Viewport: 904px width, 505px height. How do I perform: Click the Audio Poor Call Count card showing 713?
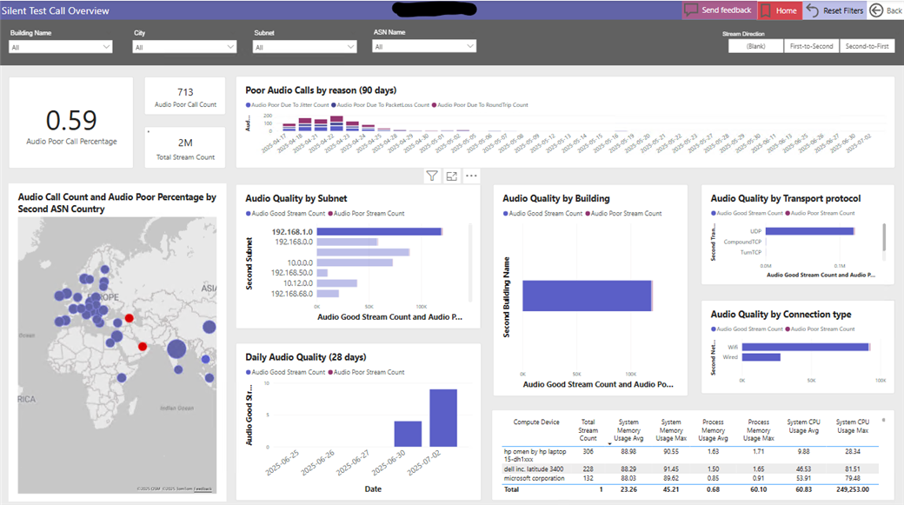click(185, 97)
